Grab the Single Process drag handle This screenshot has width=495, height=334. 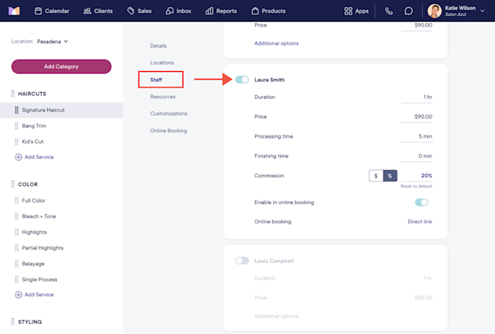coord(16,279)
